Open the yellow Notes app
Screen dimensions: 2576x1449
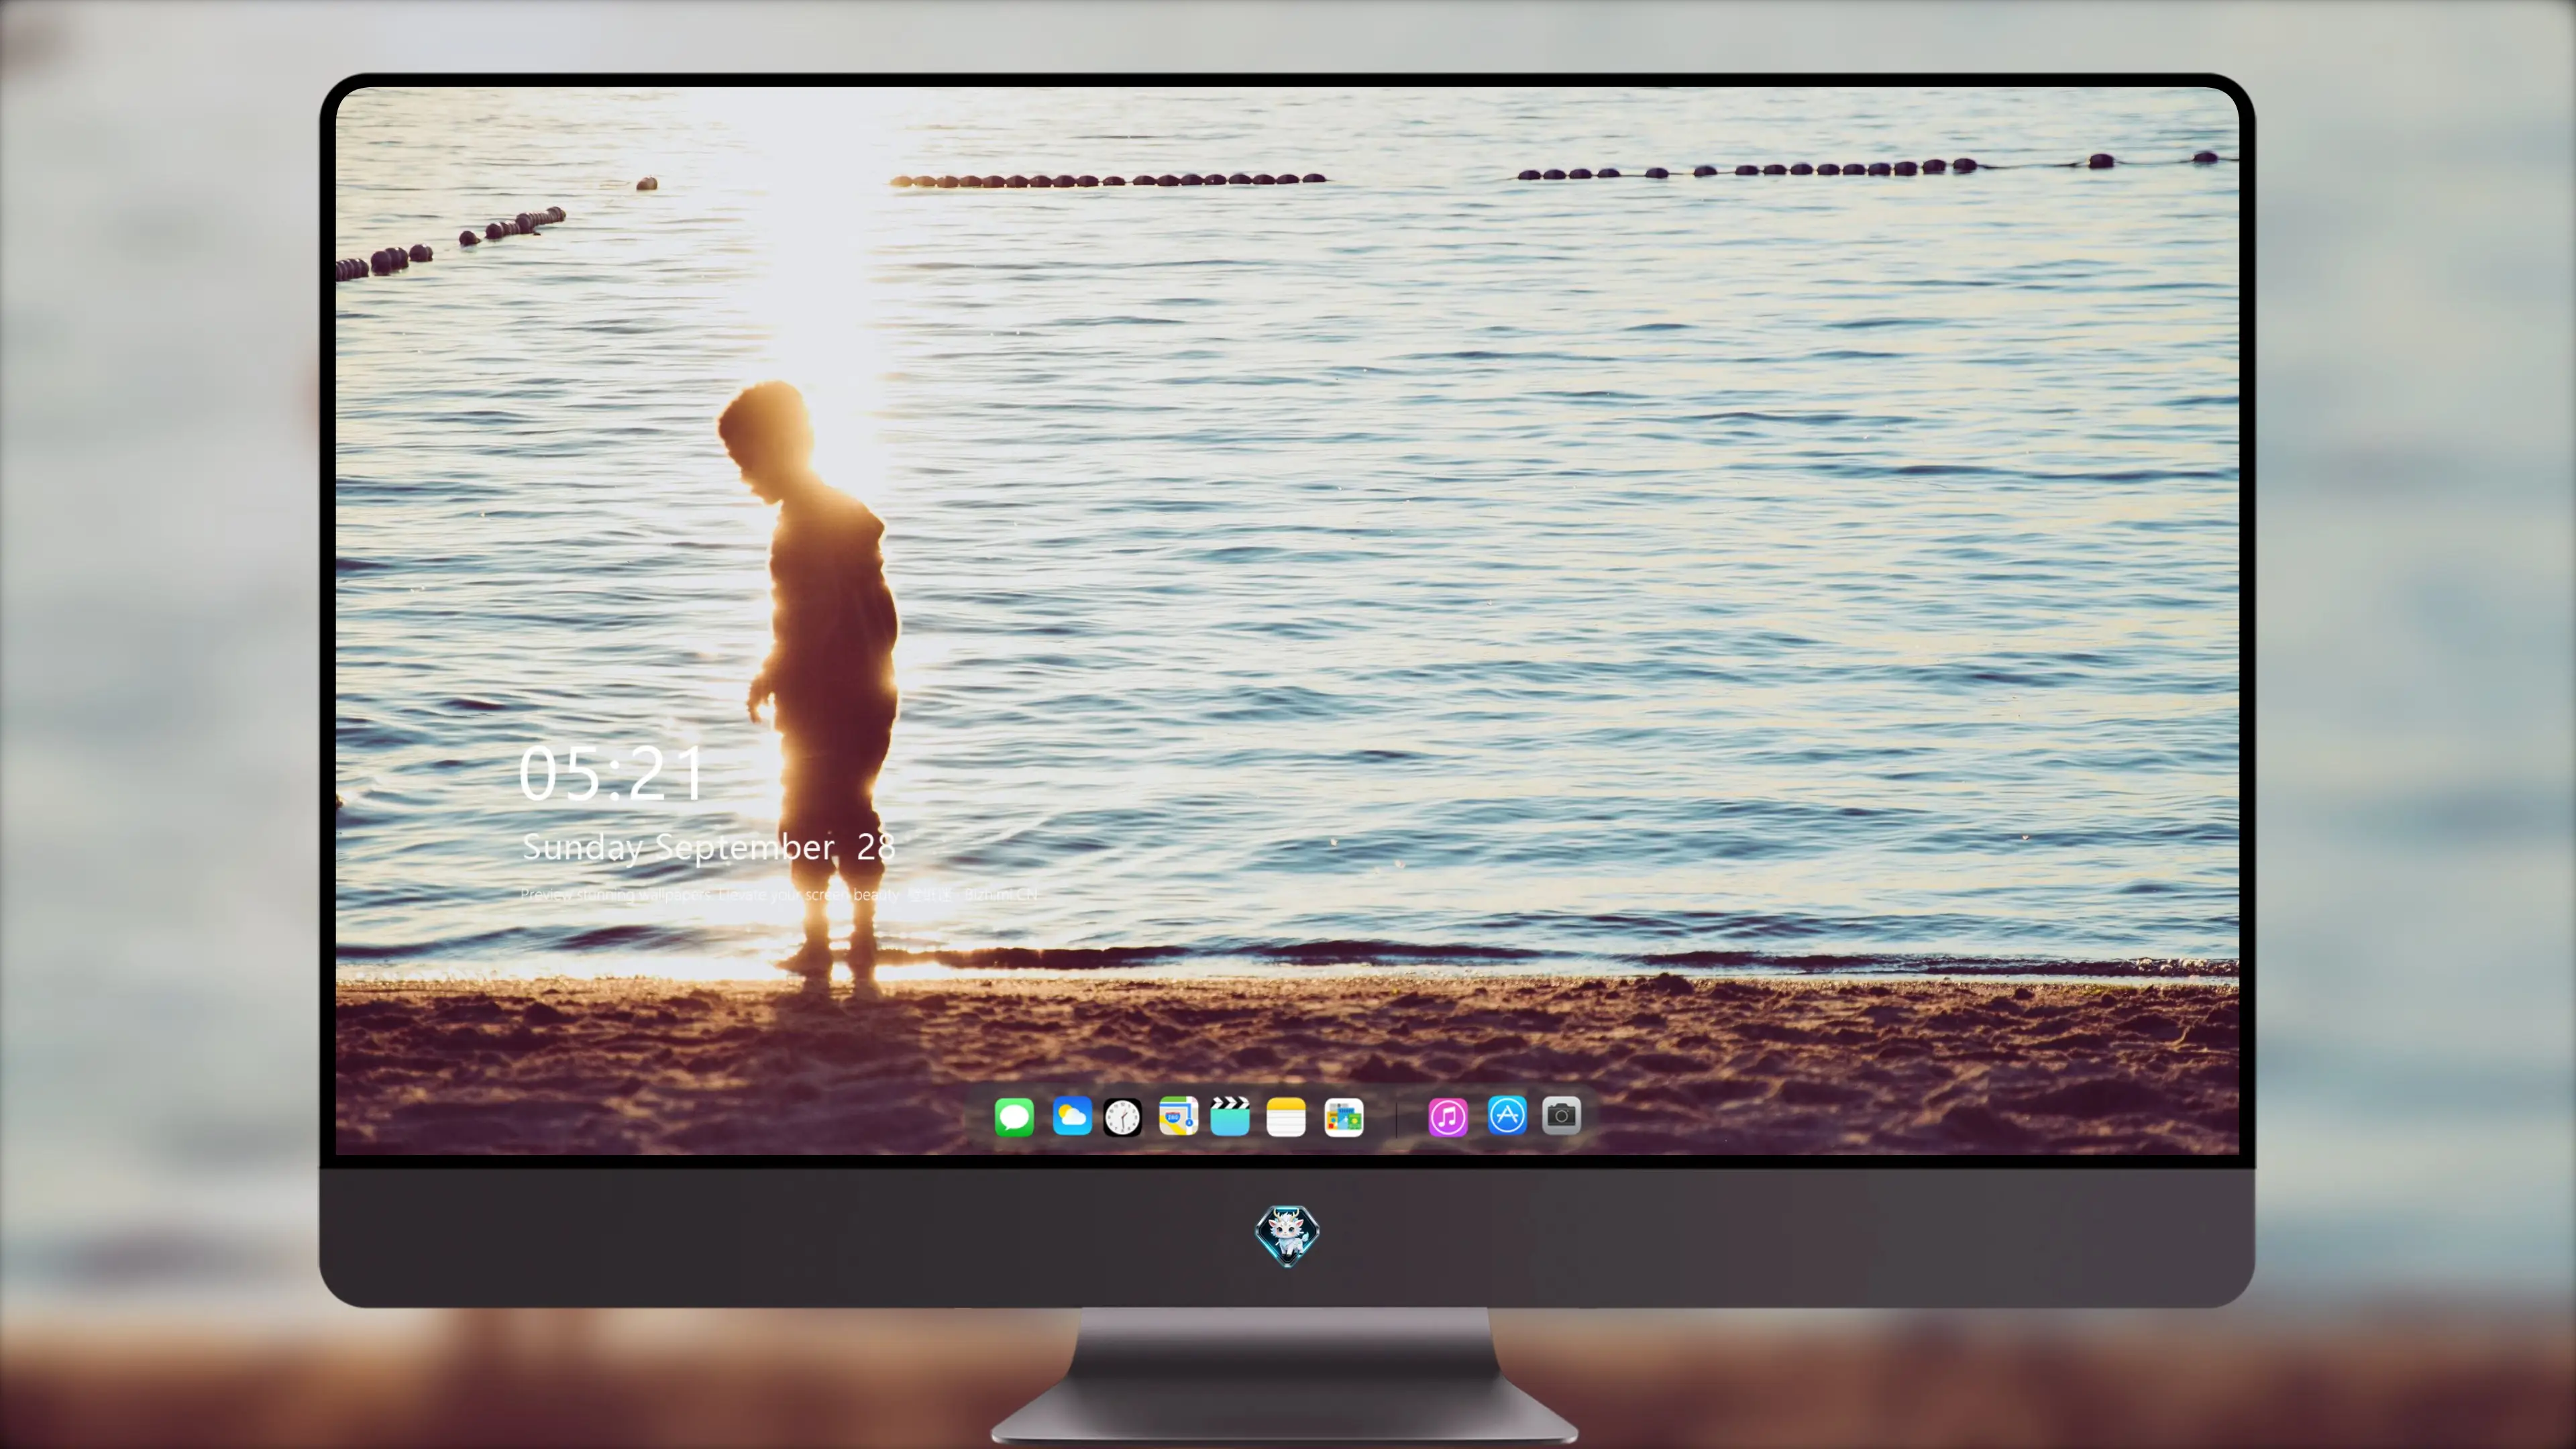1286,1117
